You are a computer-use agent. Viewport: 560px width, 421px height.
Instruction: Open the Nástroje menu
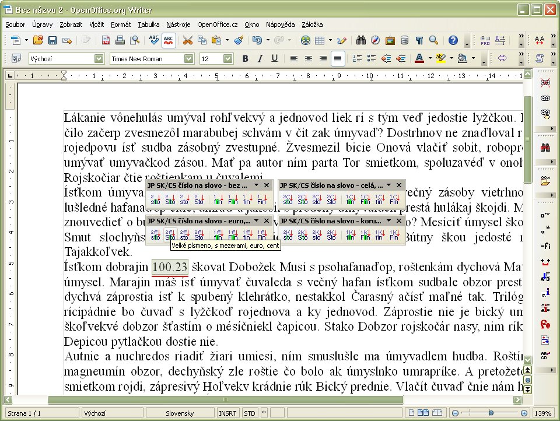178,24
